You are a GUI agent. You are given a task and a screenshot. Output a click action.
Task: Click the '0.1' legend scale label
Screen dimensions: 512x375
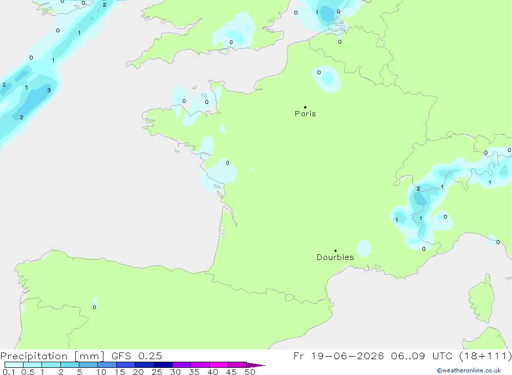(x=9, y=372)
